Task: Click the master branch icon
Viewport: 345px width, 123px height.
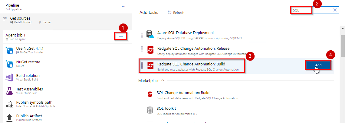Action: (40, 22)
